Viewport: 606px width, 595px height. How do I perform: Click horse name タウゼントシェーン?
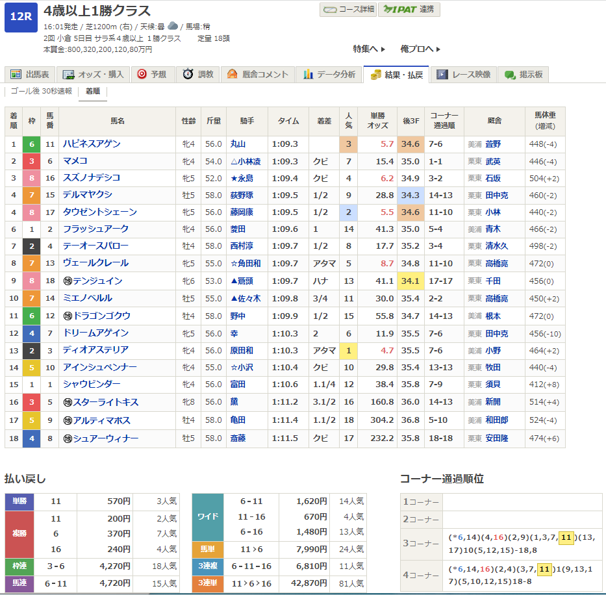pos(100,212)
